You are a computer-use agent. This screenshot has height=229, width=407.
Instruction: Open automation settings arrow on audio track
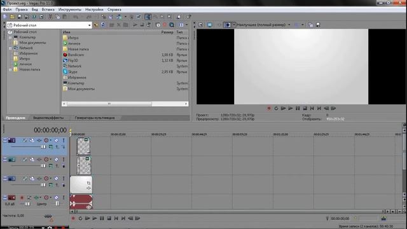click(51, 198)
